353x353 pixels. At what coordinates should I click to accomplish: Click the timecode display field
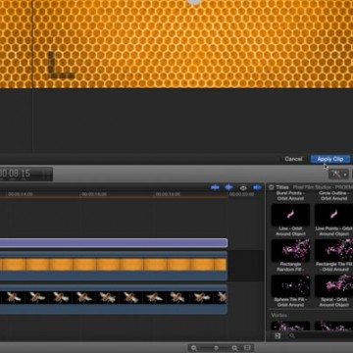(26, 174)
